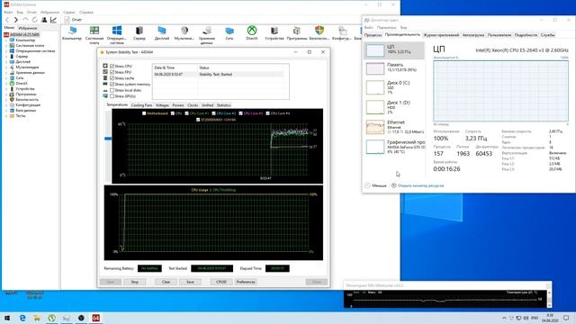Switch to the Voltages tab
576x324 pixels.
coord(162,105)
